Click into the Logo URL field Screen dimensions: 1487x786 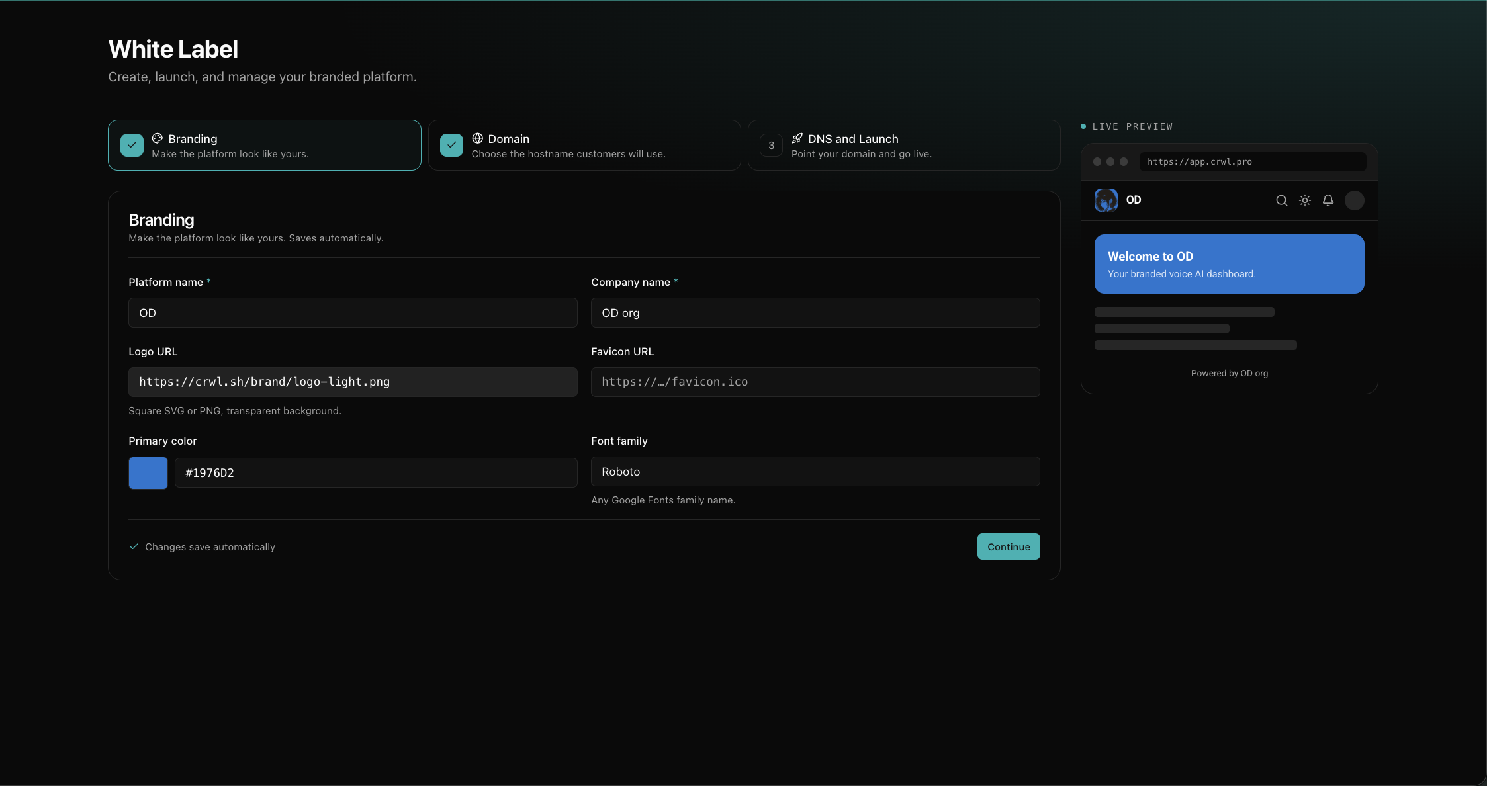point(353,382)
